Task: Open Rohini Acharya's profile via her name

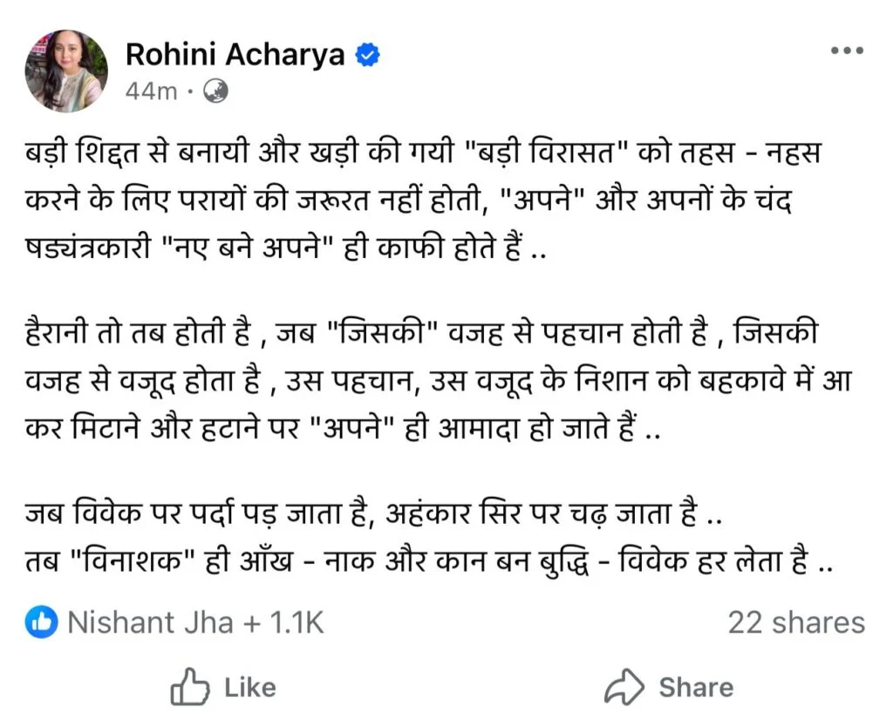Action: tap(237, 53)
